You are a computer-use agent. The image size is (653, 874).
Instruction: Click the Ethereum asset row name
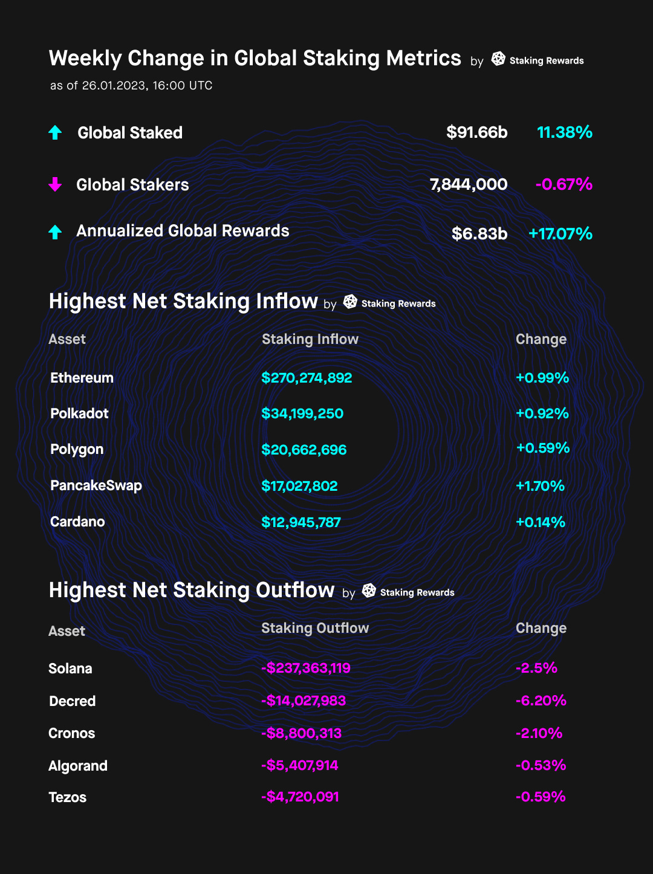(x=82, y=378)
